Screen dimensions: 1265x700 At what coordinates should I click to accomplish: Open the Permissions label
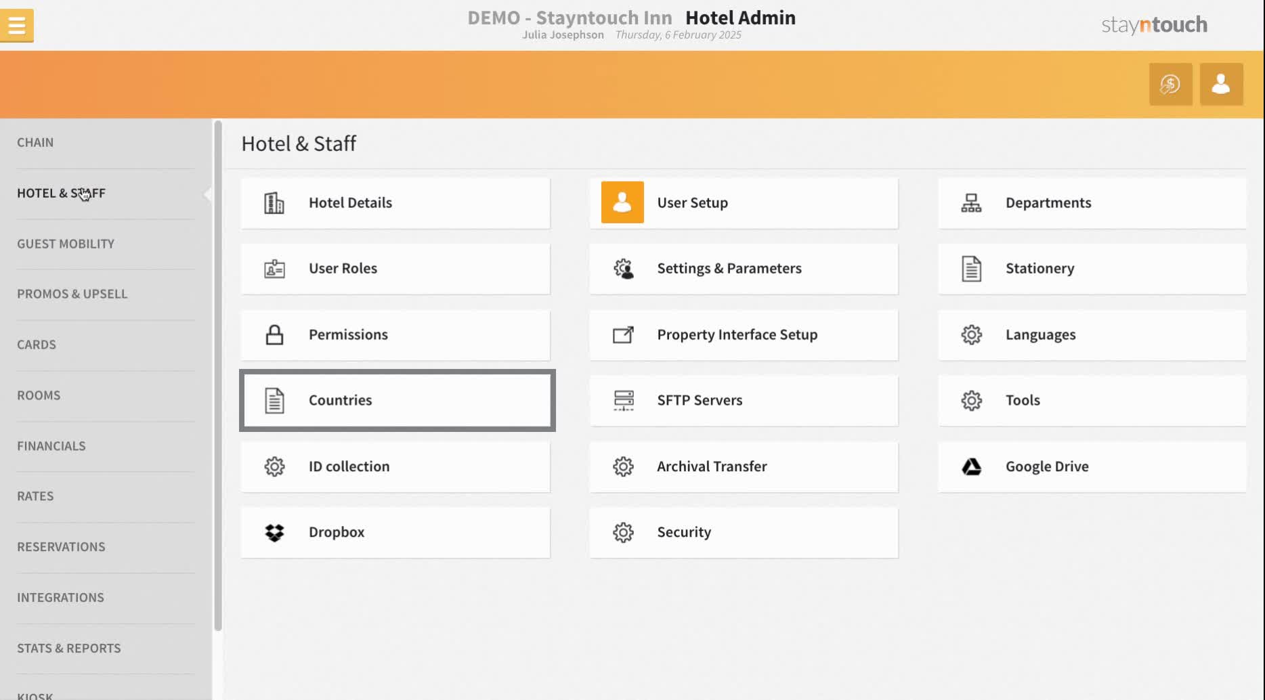348,334
